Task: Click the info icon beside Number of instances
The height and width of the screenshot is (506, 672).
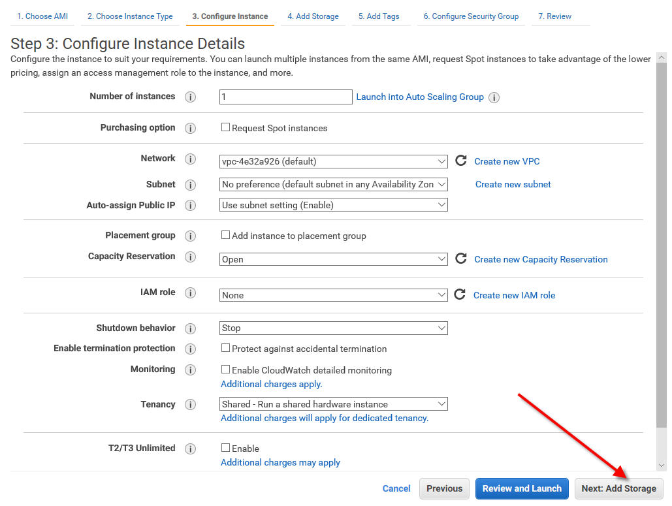Action: click(x=190, y=97)
